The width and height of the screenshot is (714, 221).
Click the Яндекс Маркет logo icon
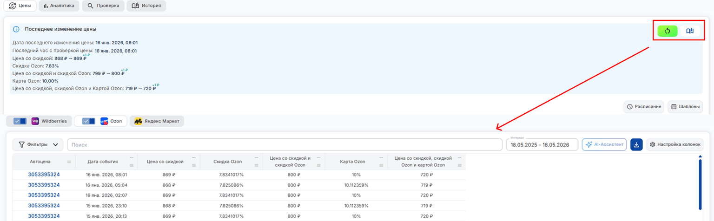coord(138,121)
